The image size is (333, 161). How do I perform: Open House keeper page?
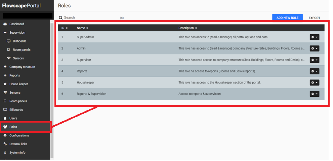pos(19,84)
